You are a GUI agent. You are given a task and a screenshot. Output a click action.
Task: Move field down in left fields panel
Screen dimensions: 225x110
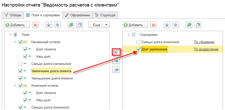tap(57, 25)
